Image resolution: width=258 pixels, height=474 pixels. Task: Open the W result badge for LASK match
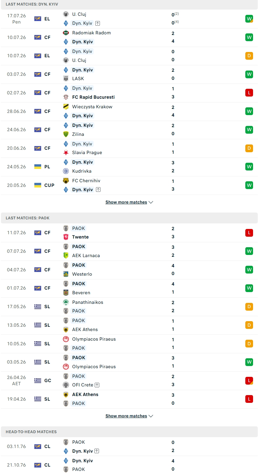[249, 74]
